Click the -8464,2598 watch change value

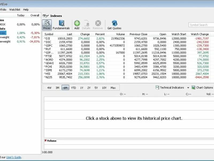pyautogui.click(x=202, y=77)
